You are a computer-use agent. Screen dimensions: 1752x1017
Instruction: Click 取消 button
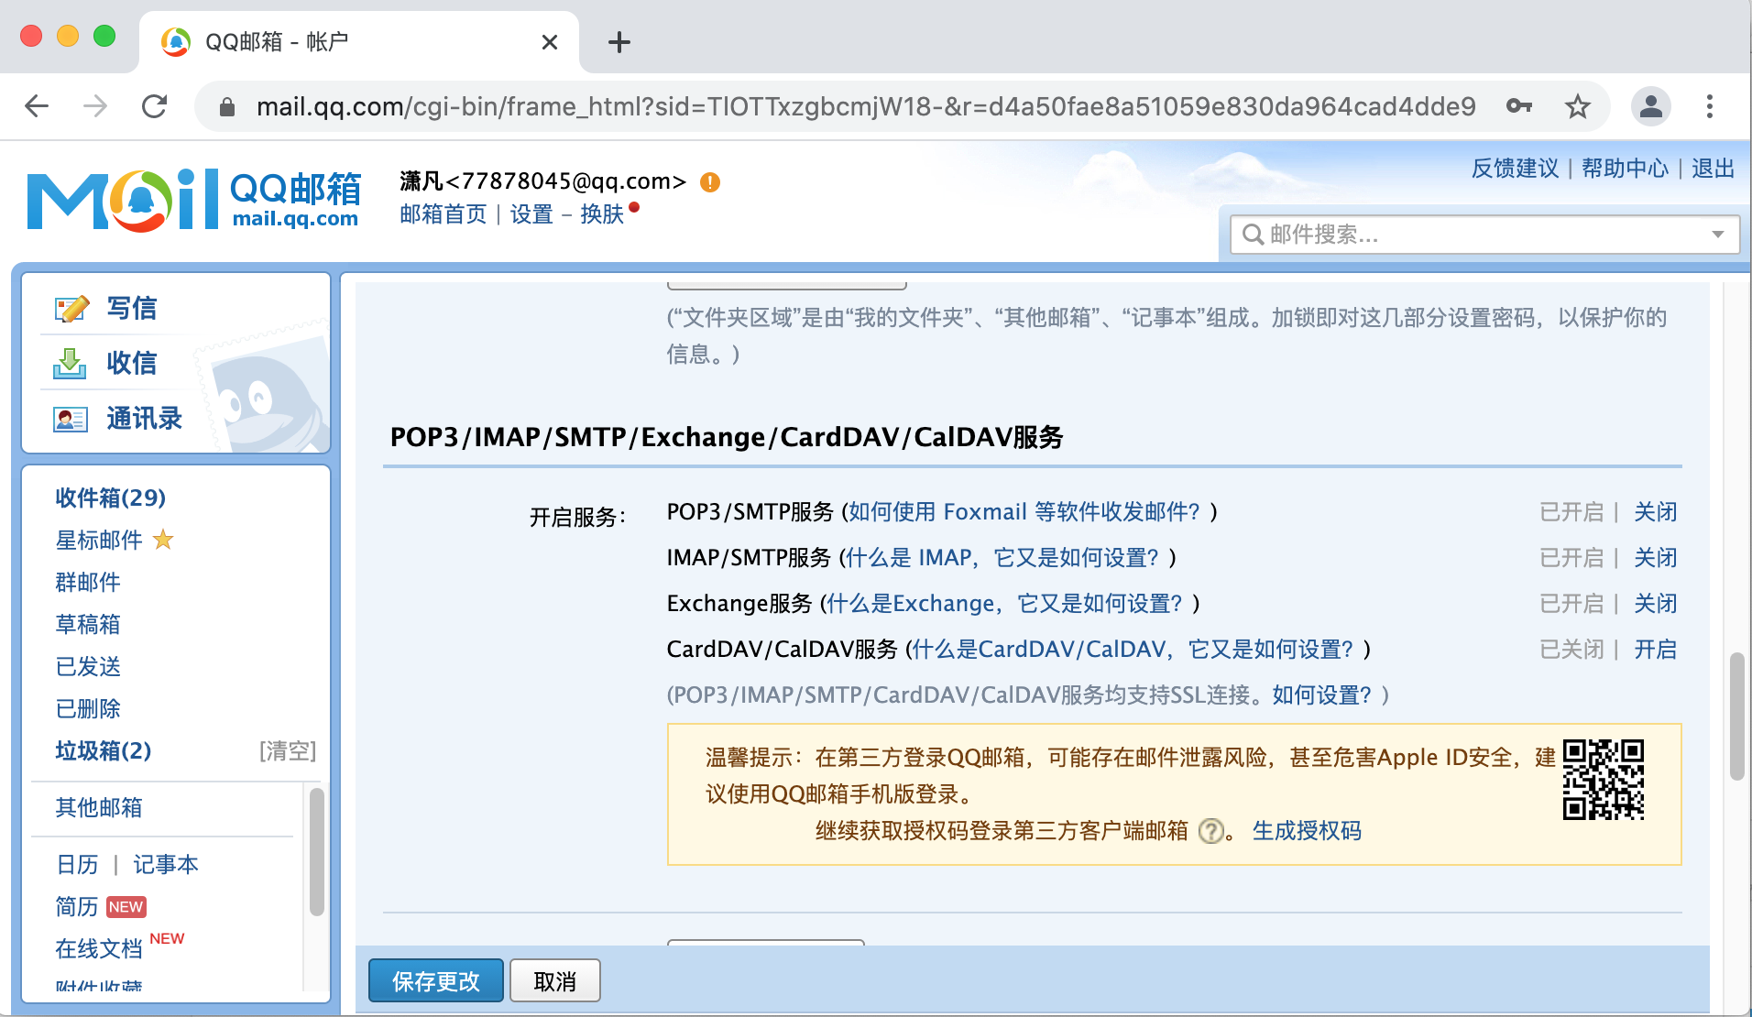click(555, 981)
